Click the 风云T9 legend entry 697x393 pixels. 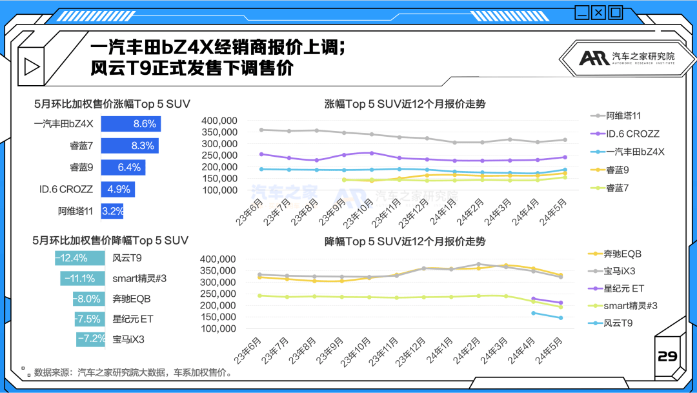pos(611,323)
